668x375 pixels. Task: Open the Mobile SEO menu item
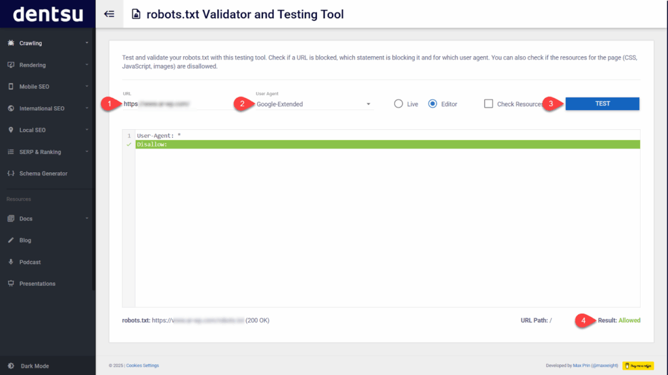click(48, 87)
